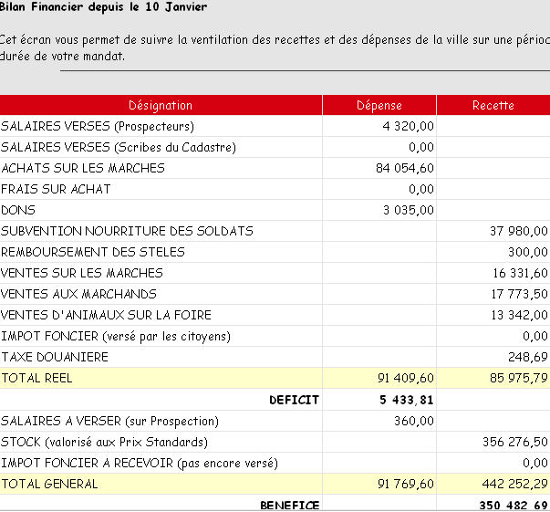Click the 300,00 revenue value
Screen dimensions: 550x512
[x=528, y=252]
